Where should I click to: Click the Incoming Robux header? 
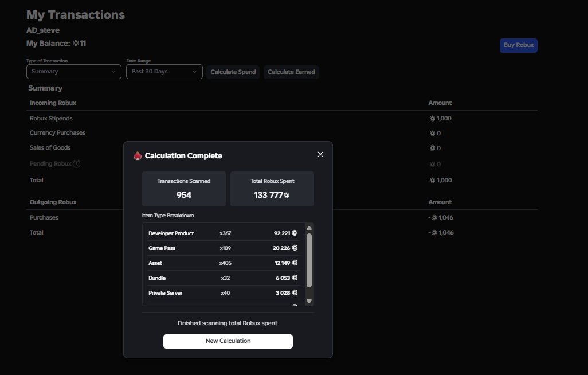pos(53,103)
